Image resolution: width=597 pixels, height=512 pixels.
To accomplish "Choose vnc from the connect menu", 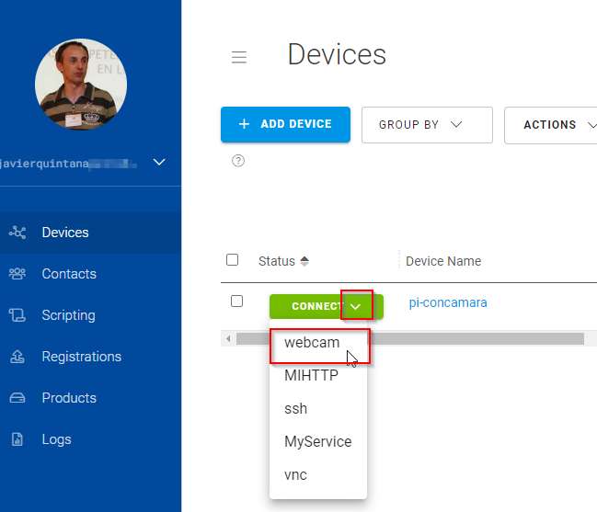I will (x=318, y=474).
